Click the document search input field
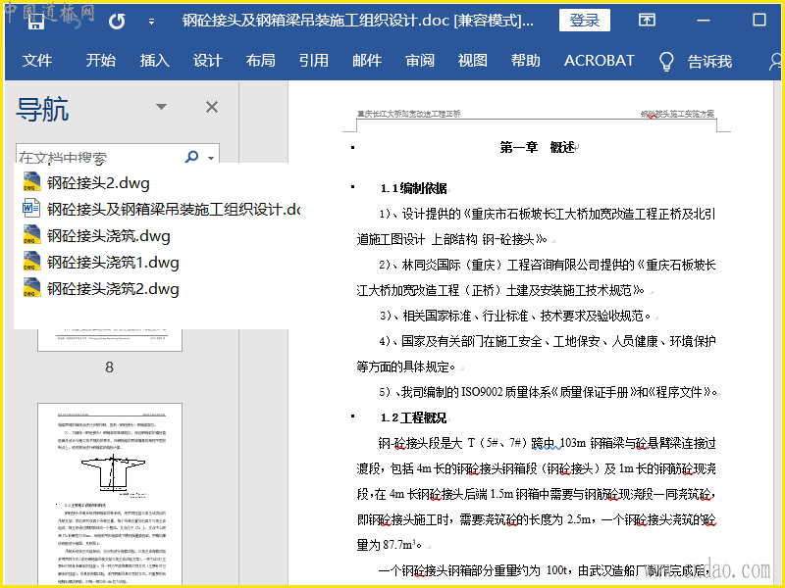Viewport: 785px width, 588px height. point(100,157)
